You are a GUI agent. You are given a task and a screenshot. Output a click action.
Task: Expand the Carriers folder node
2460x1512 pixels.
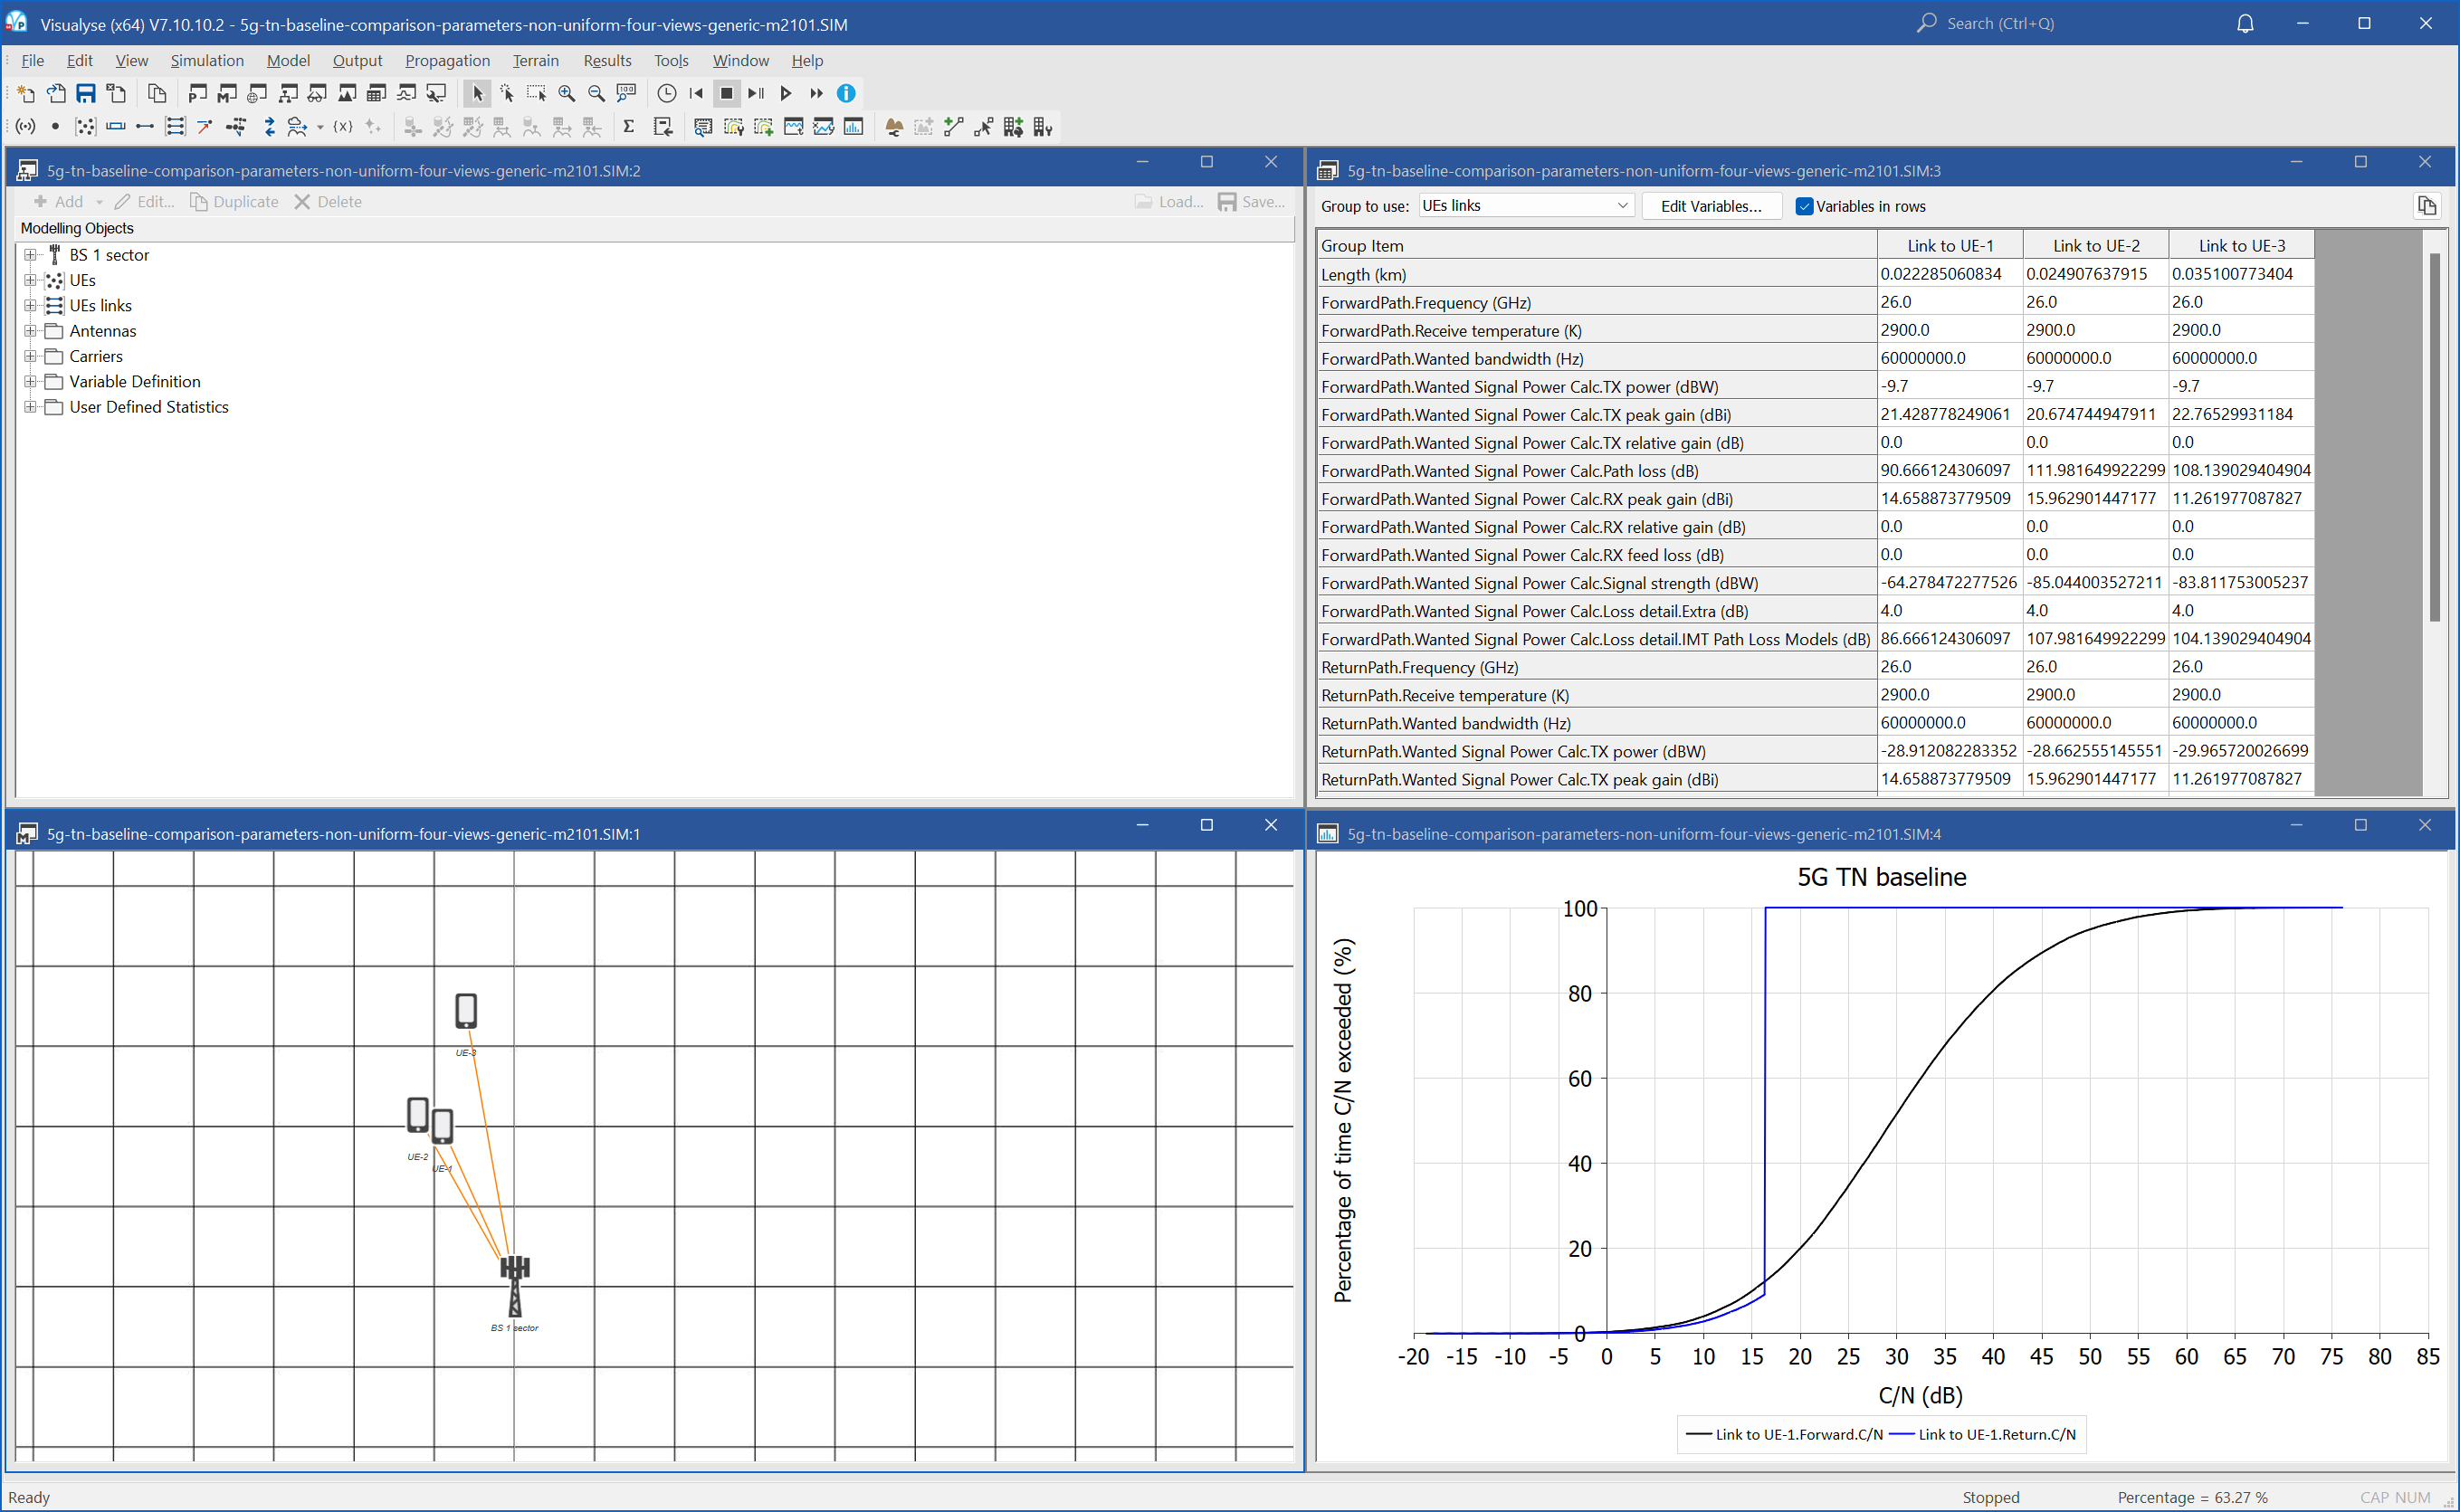coord(31,356)
